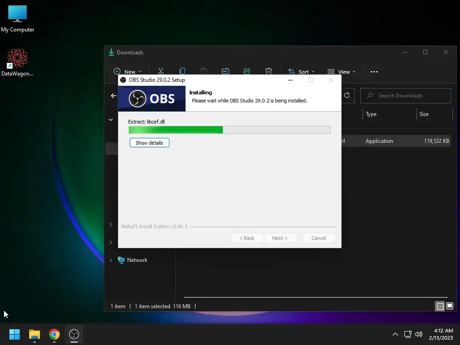Click the network icon in system tray
This screenshot has width=460, height=345.
coord(407,334)
